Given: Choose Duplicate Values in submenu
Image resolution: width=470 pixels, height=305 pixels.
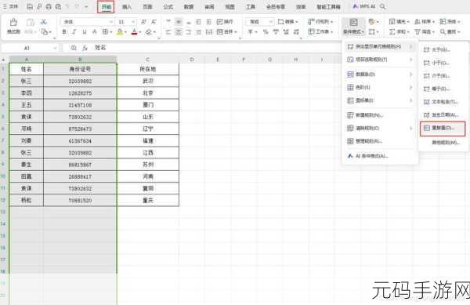Looking at the screenshot, I should [x=443, y=129].
